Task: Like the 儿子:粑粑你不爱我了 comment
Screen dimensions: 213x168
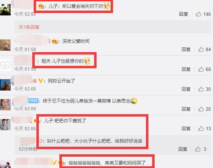Action: click(x=201, y=129)
